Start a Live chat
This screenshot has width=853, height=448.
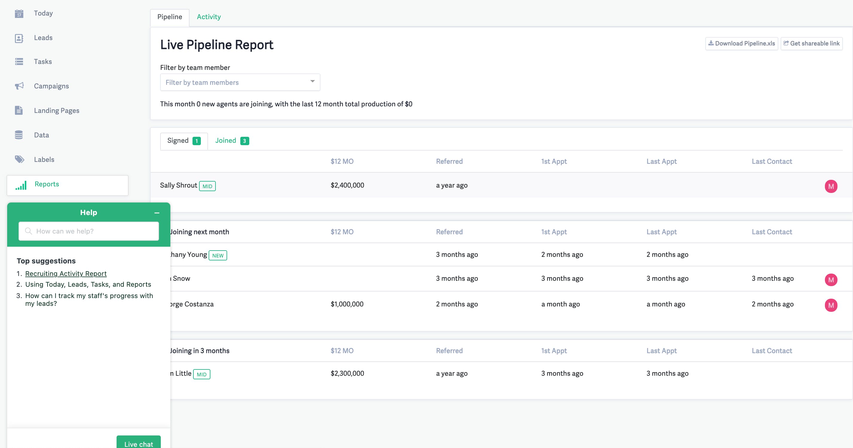coord(138,443)
